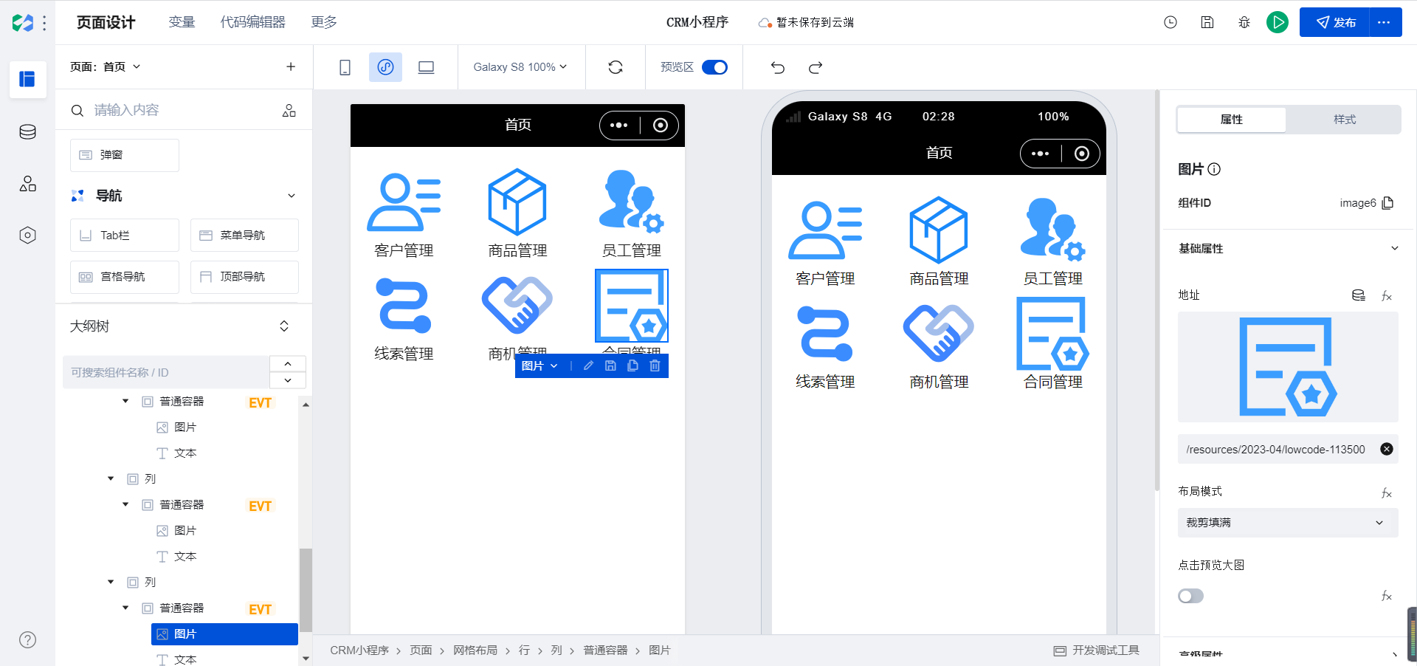1417x666 pixels.
Task: Select the 顶部导航 component
Action: pos(244,277)
